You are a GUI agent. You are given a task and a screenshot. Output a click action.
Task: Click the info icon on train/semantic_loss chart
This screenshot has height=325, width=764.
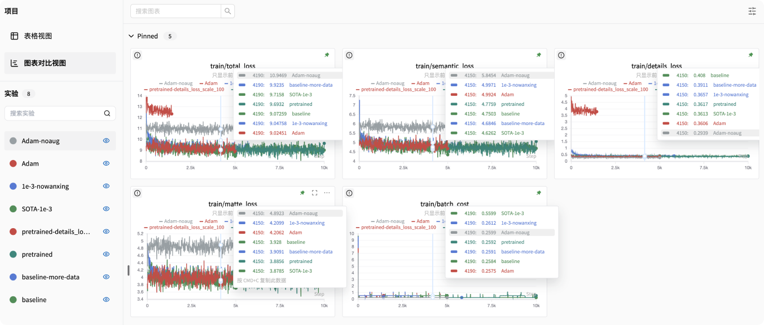click(349, 55)
